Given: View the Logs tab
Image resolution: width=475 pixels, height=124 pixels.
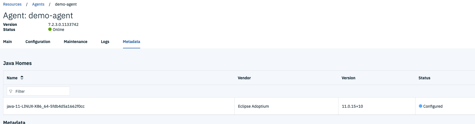Looking at the screenshot, I should (x=105, y=42).
